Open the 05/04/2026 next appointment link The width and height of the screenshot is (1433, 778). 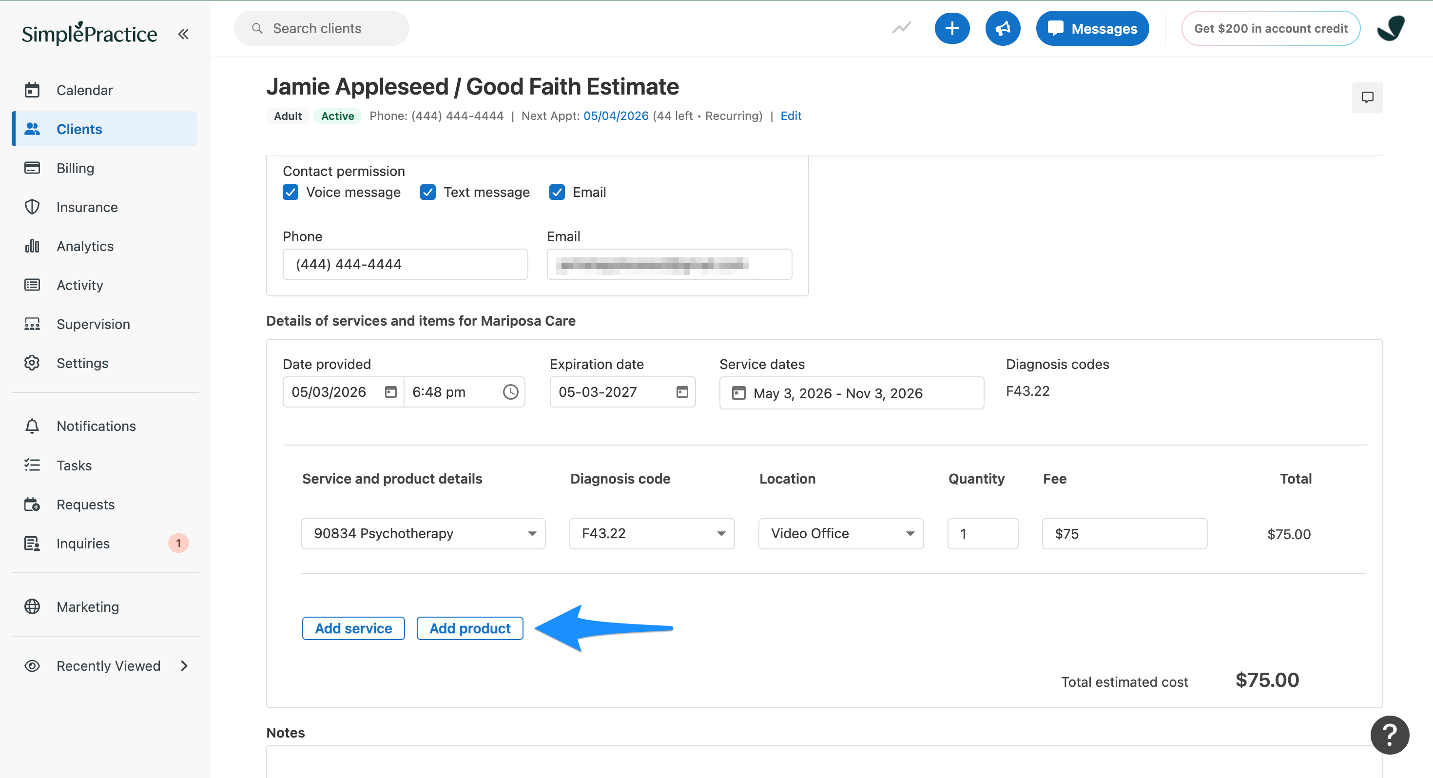pos(615,116)
